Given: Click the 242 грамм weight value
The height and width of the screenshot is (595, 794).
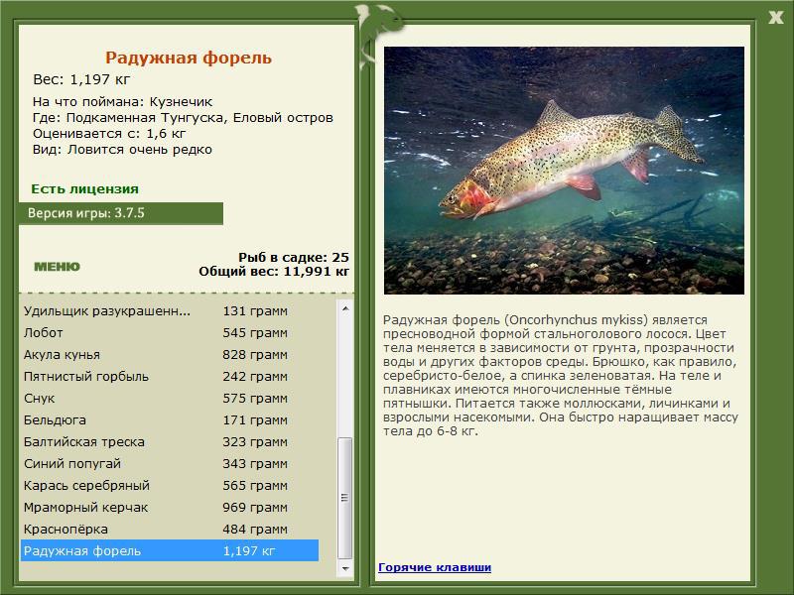Looking at the screenshot, I should pos(255,377).
